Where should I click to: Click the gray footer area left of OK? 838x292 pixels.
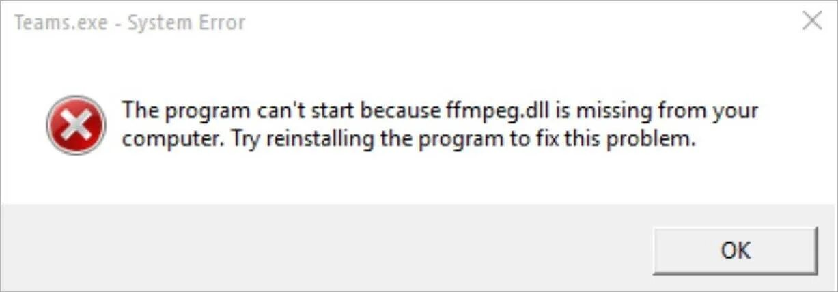click(x=321, y=248)
